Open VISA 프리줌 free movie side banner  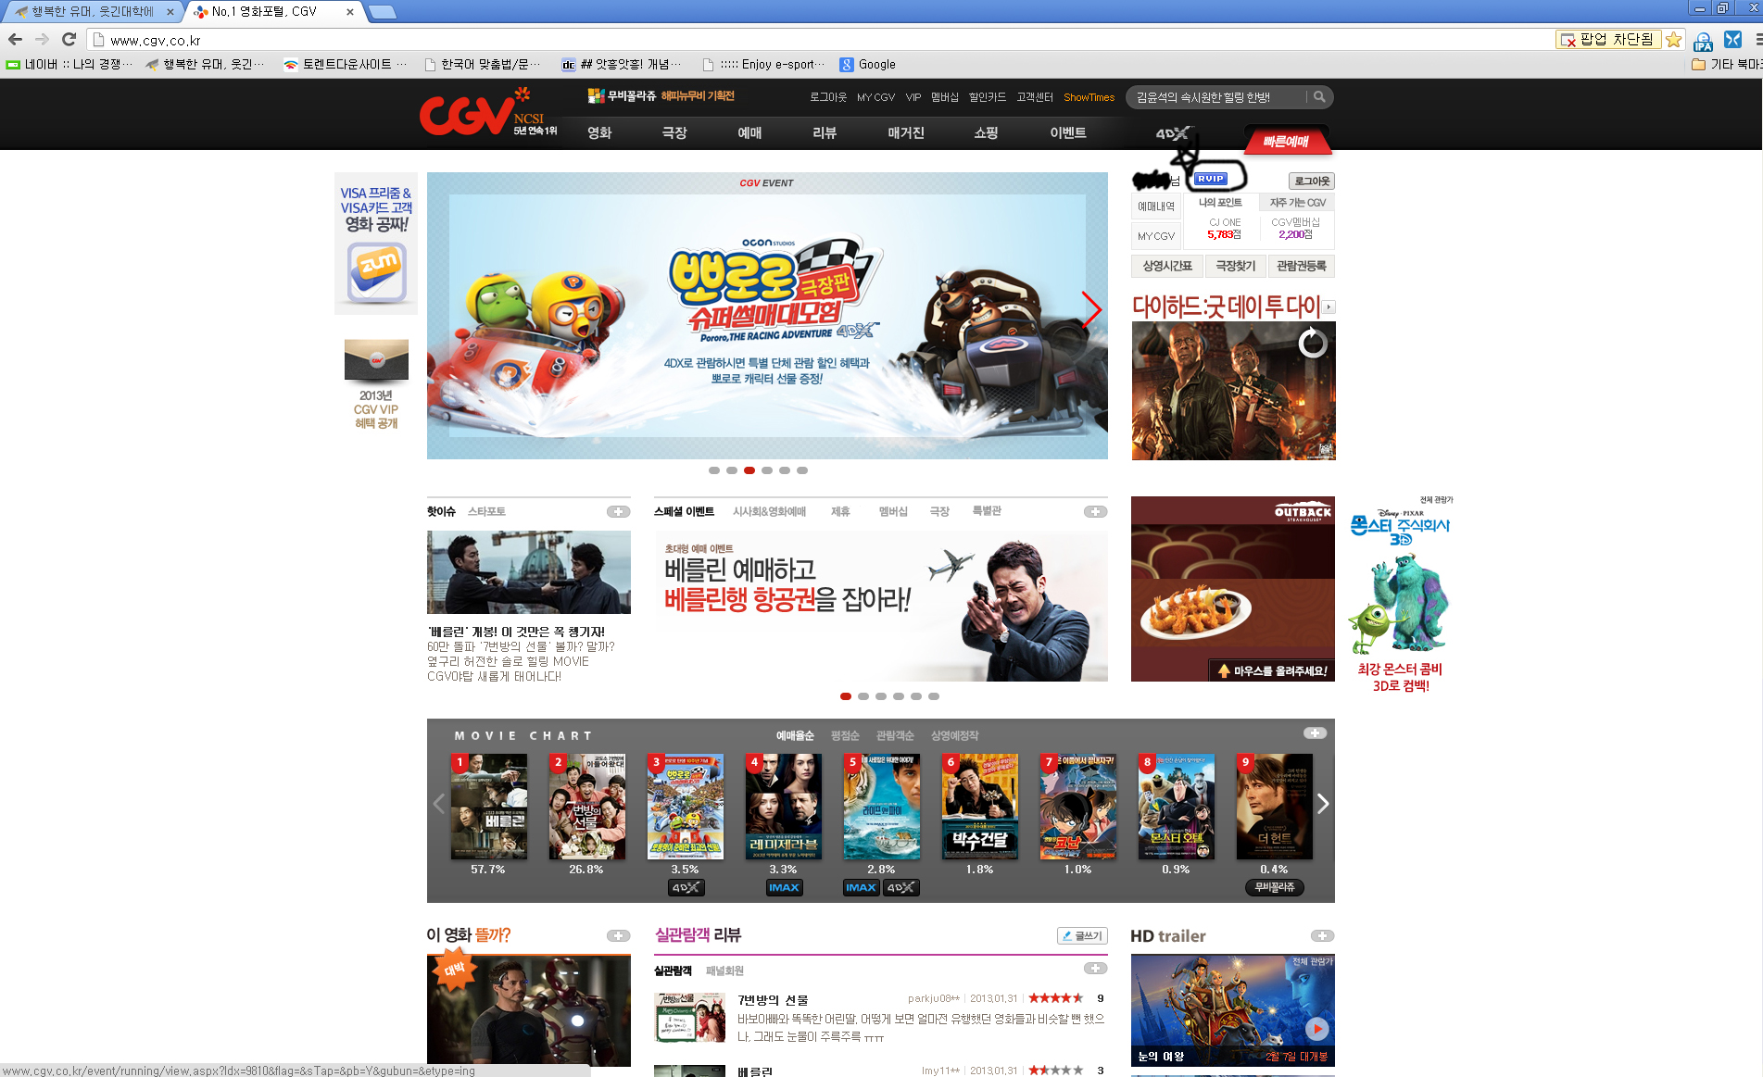(376, 244)
